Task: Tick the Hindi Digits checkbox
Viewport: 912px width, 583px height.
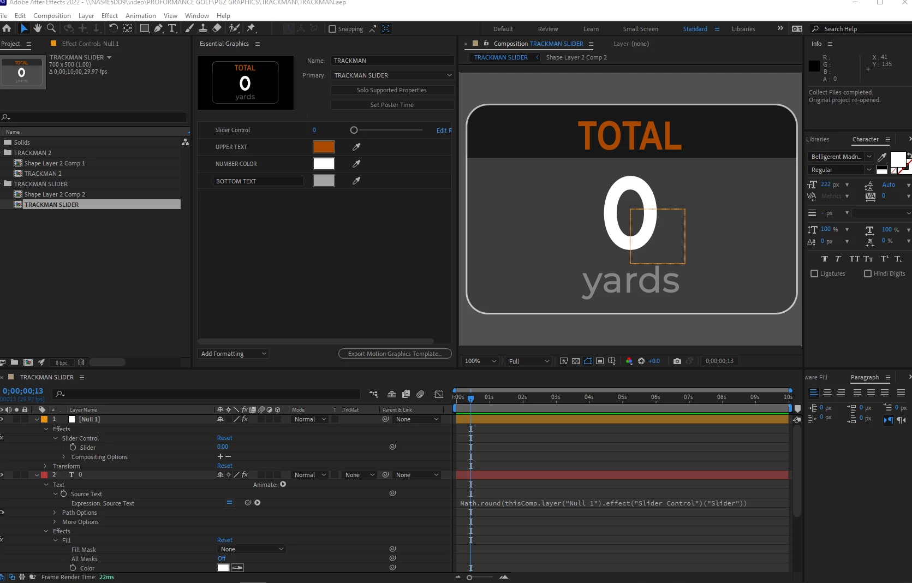Action: (x=868, y=273)
